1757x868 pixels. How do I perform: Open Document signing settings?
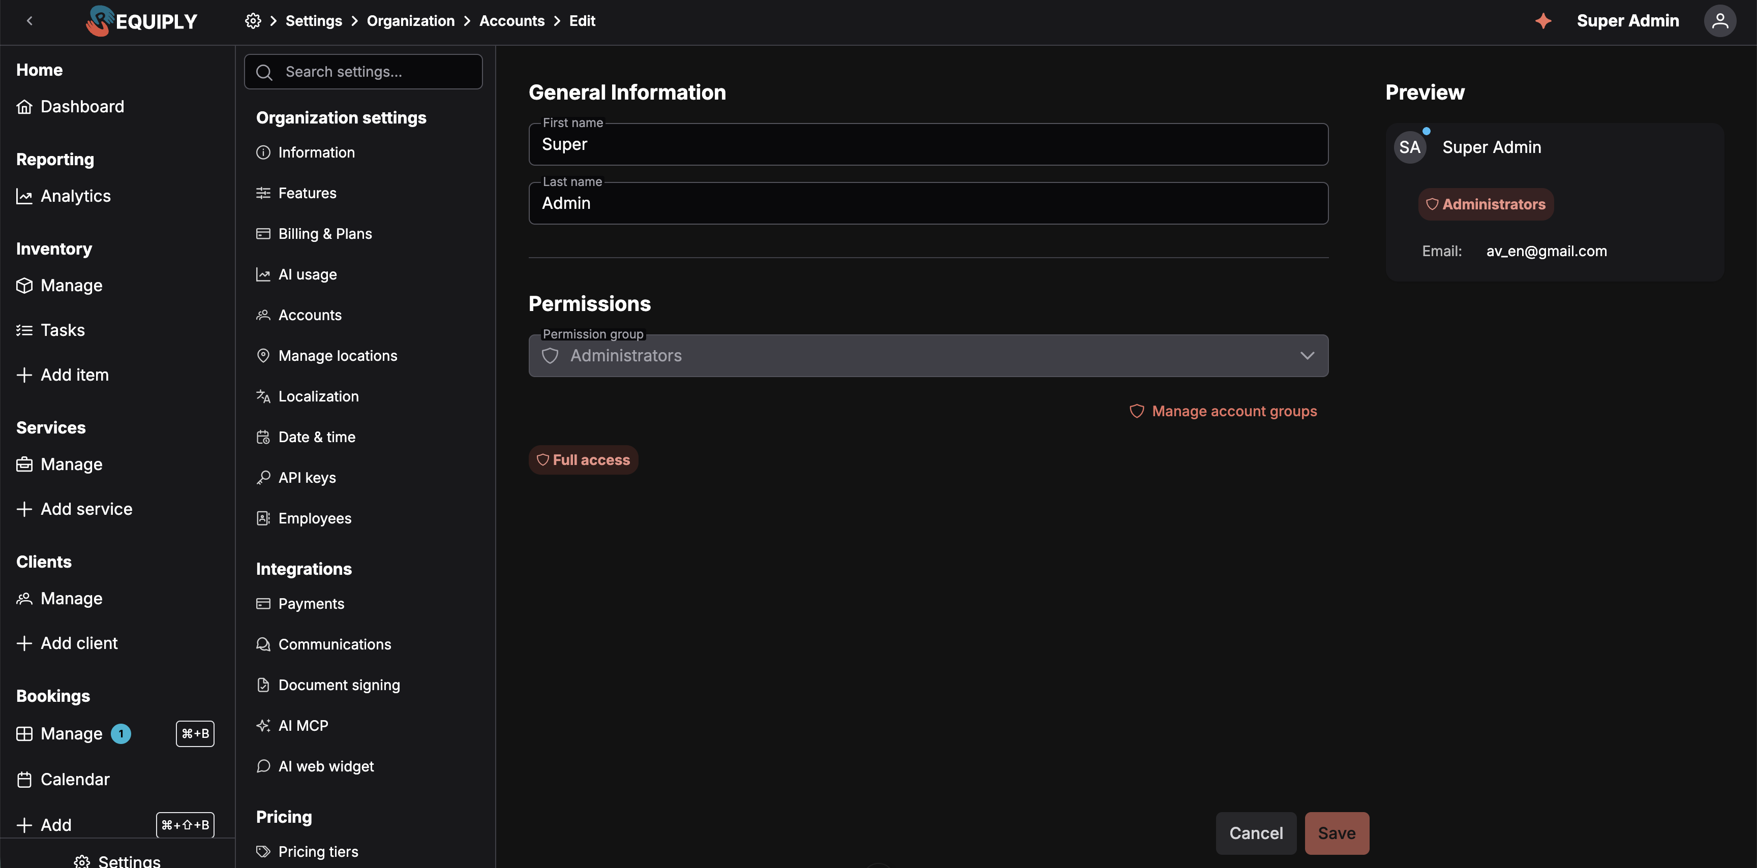328,685
